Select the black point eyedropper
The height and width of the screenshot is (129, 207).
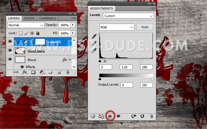pos(94,36)
